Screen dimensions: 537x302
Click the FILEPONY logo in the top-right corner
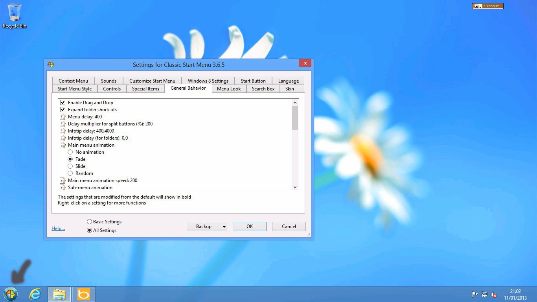pyautogui.click(x=487, y=6)
